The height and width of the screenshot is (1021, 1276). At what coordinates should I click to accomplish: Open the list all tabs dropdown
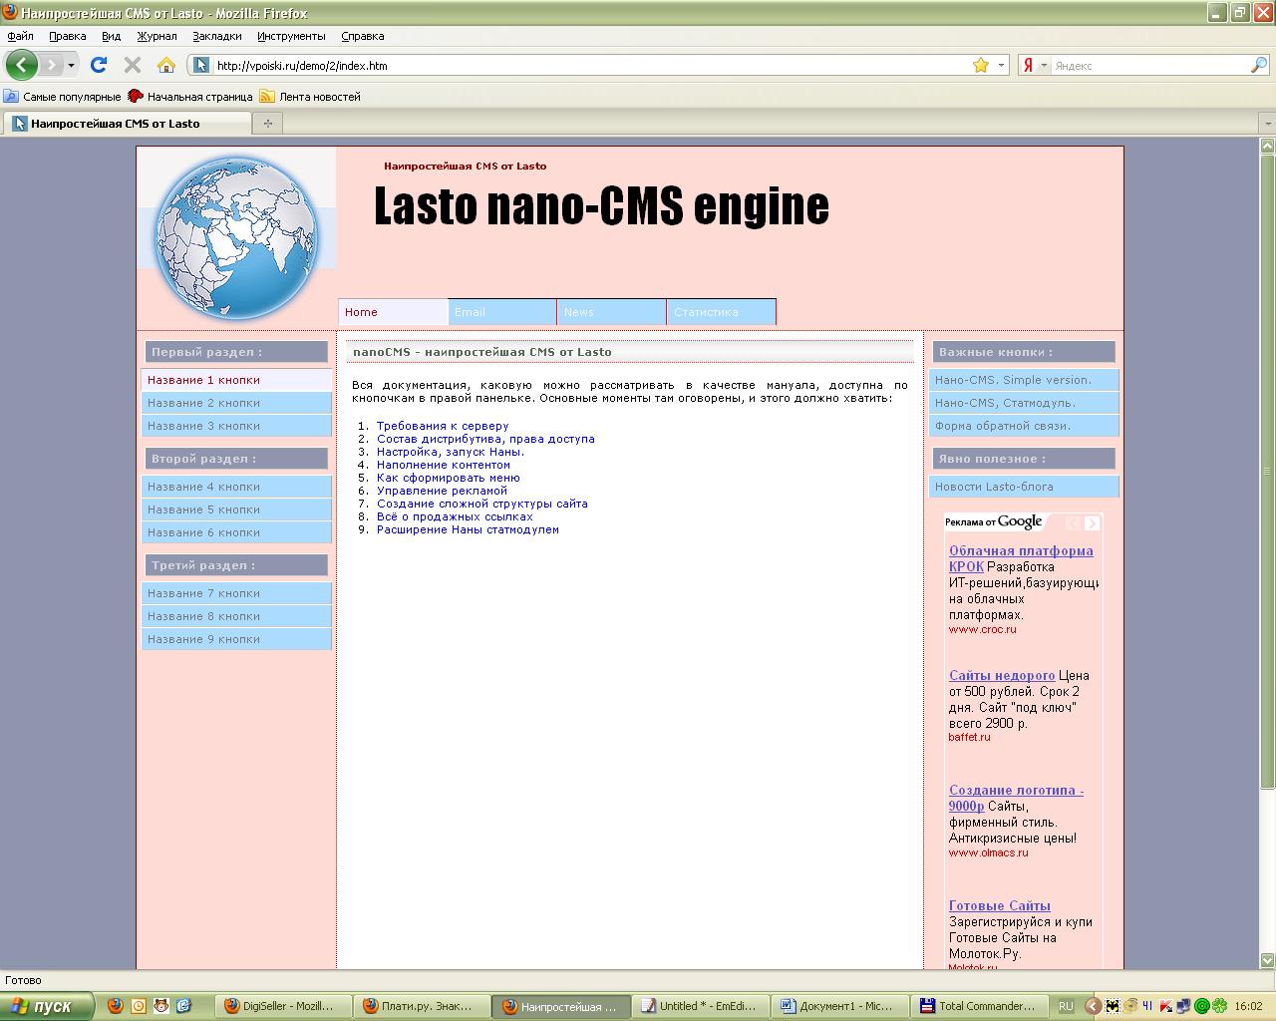pyautogui.click(x=1267, y=124)
